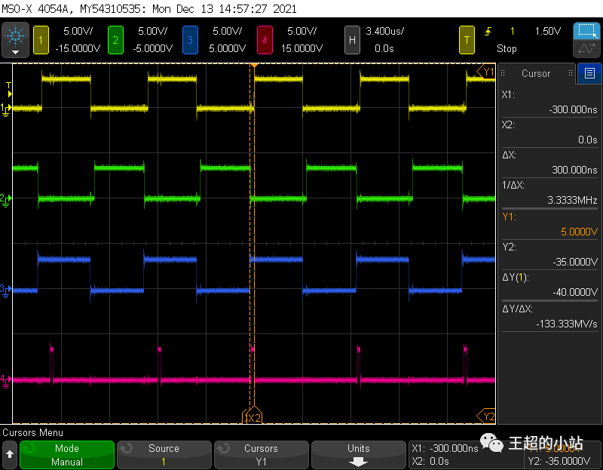Open Cursors softkey showing Y1
This screenshot has height=470, width=603.
(261, 455)
